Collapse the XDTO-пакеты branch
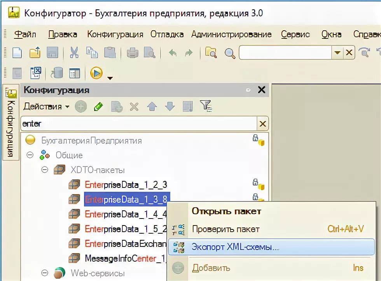Viewport: 381px width, 281px height. (45, 170)
